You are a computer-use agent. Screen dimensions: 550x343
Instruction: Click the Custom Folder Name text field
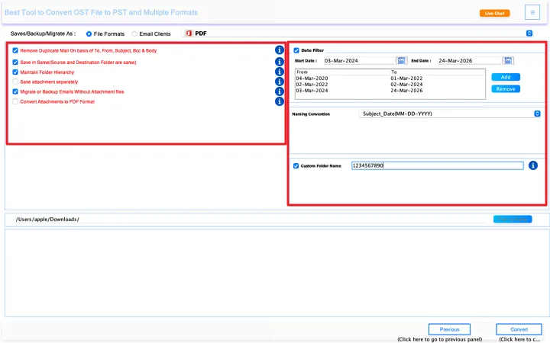437,165
